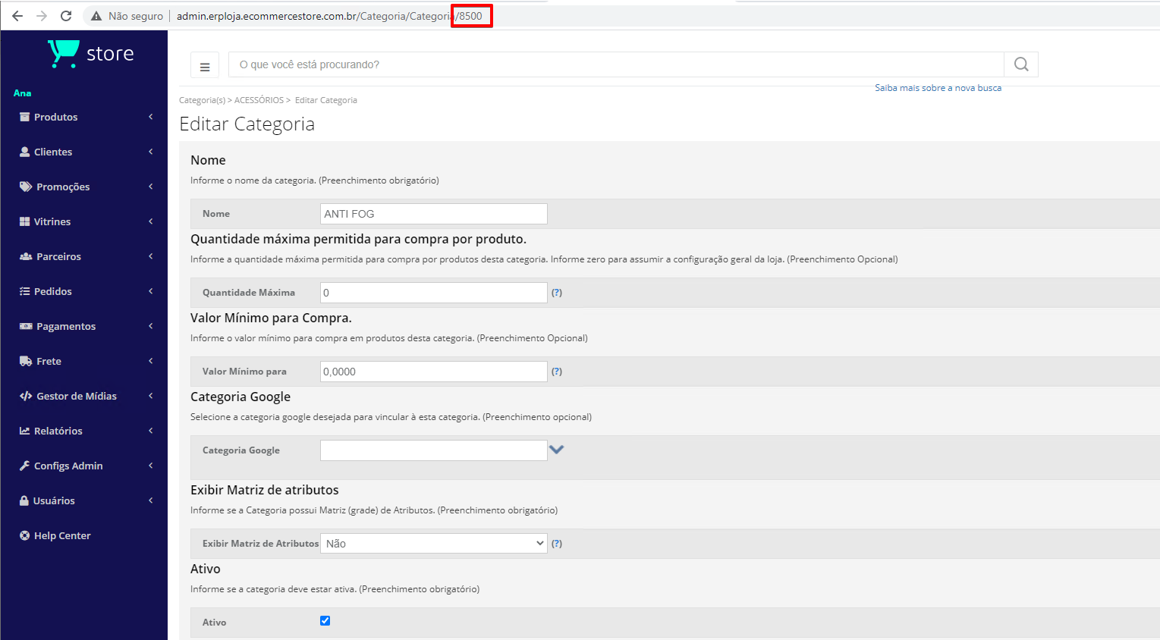Click the Parceiros group icon

coord(26,256)
